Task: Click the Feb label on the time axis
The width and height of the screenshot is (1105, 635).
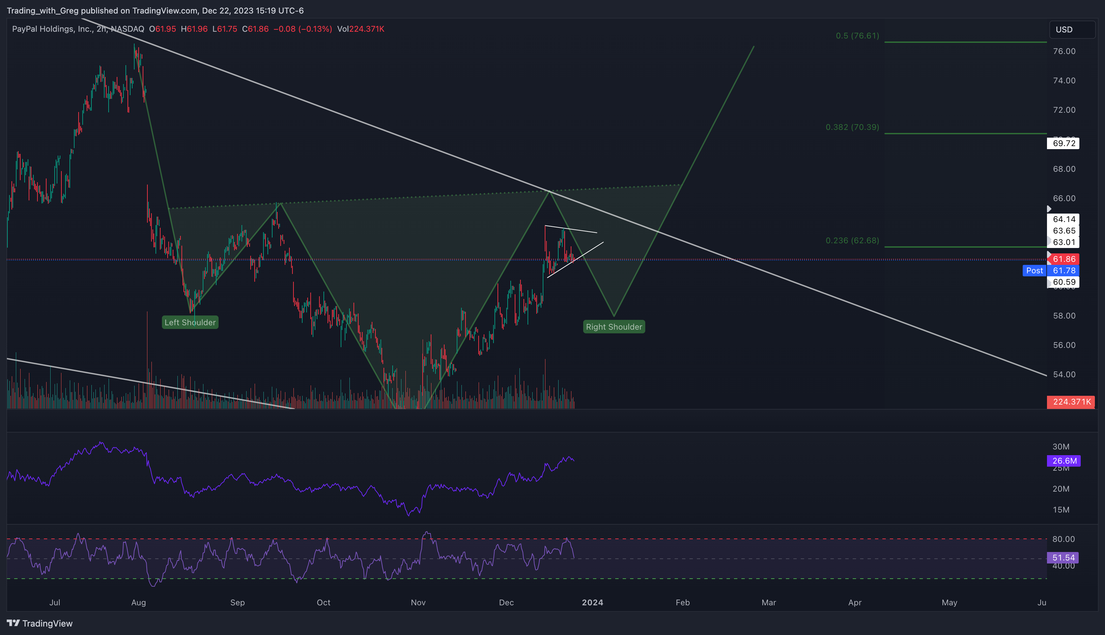Action: coord(683,602)
